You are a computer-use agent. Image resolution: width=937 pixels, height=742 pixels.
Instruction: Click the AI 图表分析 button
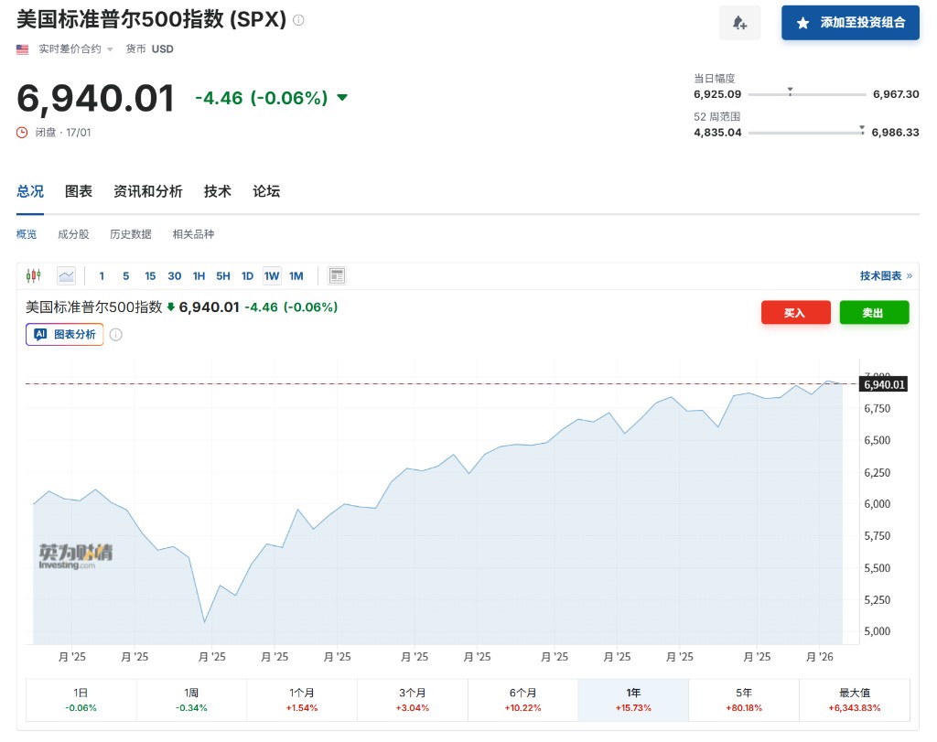click(x=65, y=335)
